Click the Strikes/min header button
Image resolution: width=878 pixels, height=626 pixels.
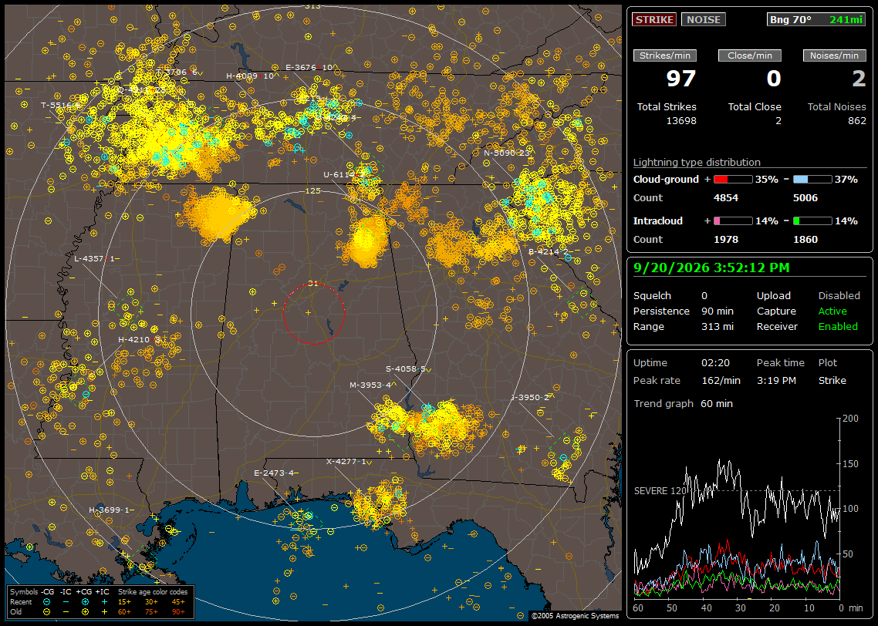(664, 56)
